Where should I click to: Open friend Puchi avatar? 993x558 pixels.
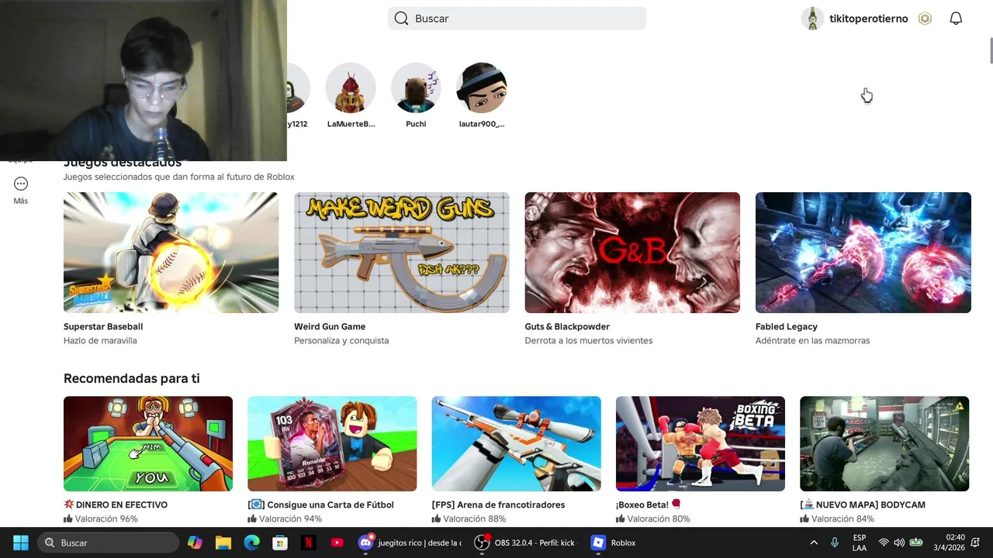coord(416,88)
